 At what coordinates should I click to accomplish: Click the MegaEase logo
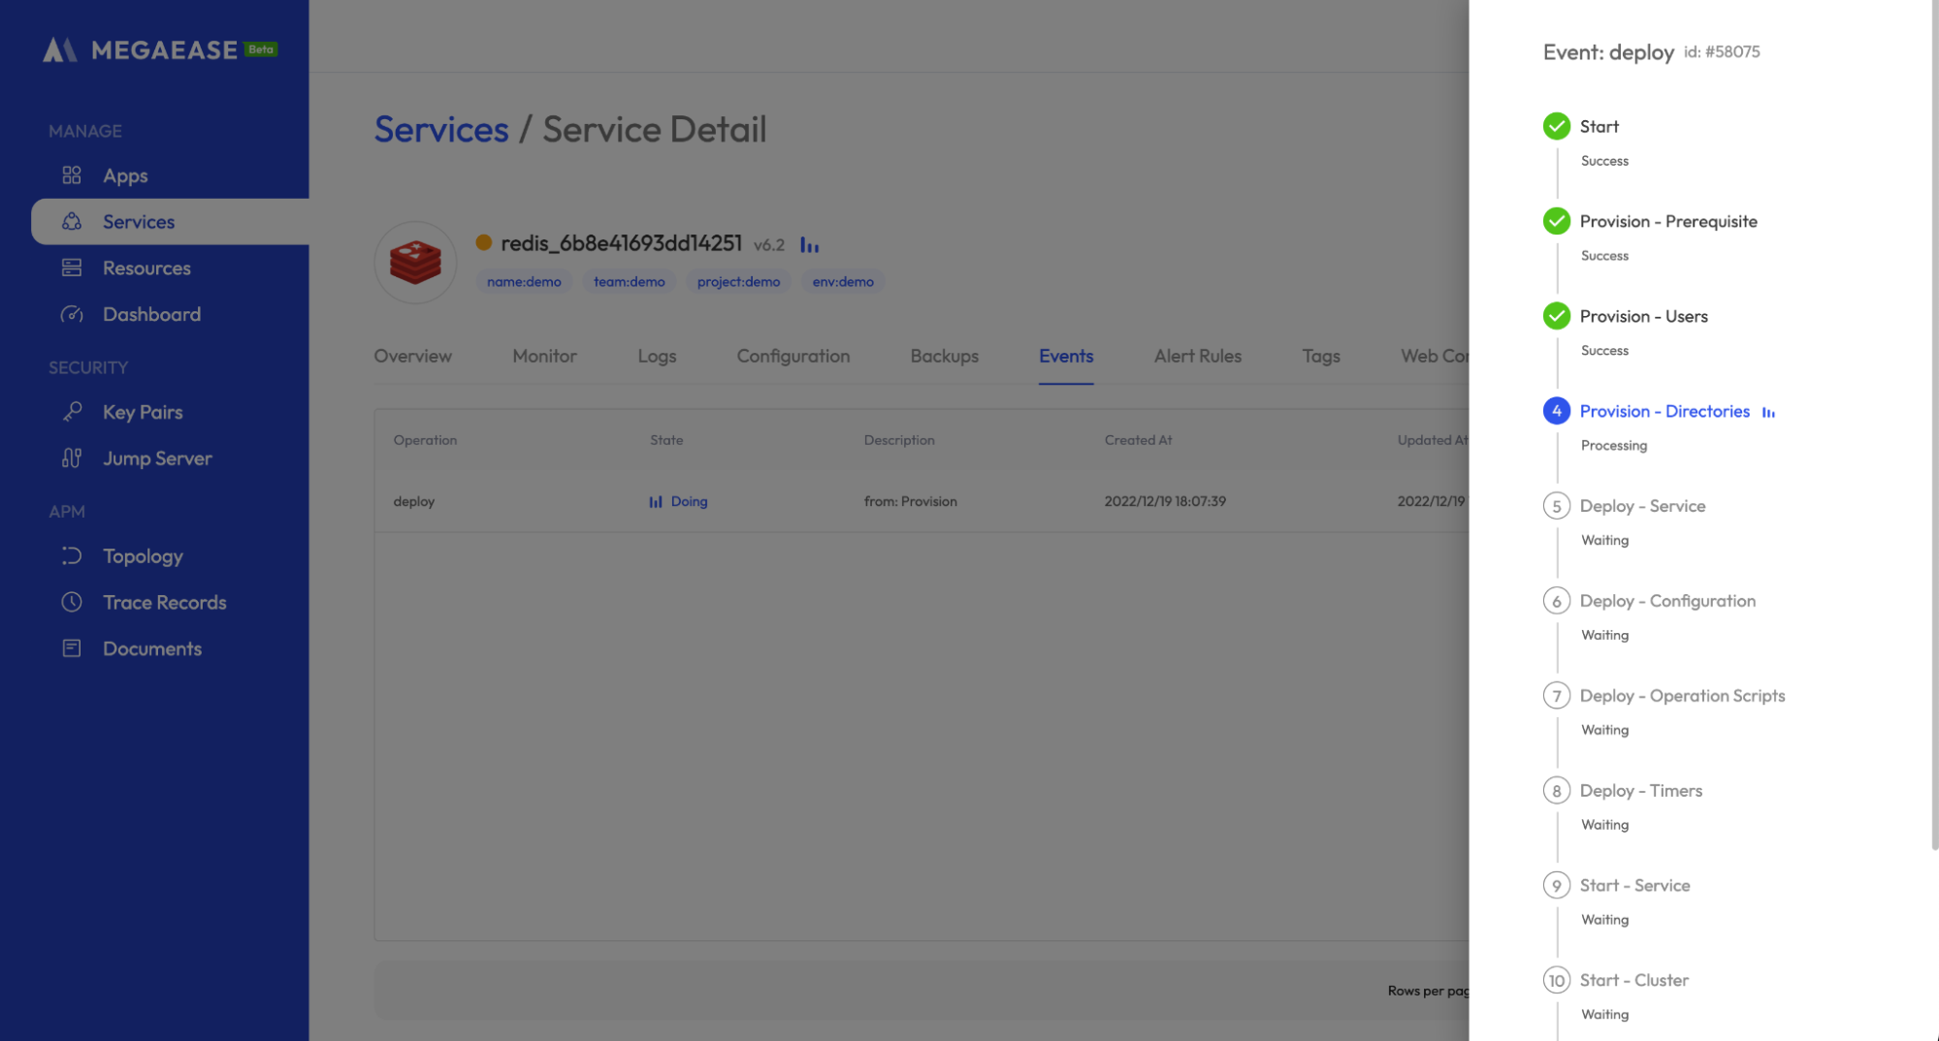(160, 49)
